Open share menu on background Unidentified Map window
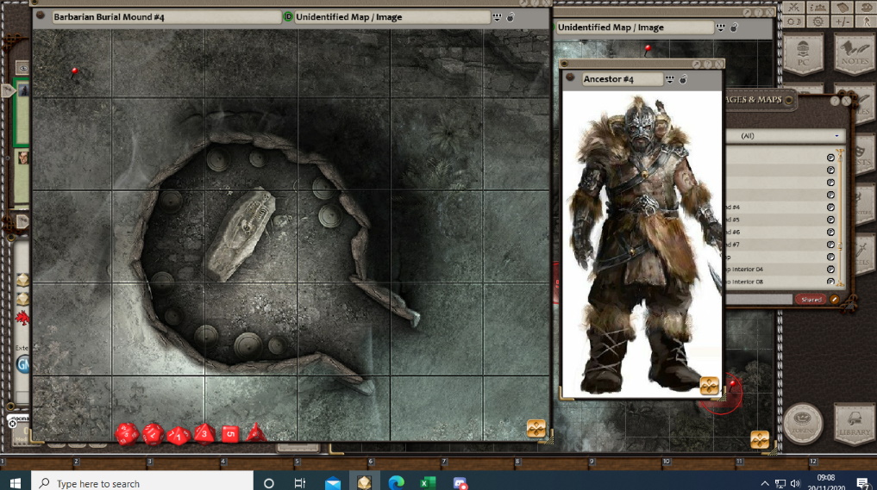The height and width of the screenshot is (490, 877). click(x=721, y=28)
